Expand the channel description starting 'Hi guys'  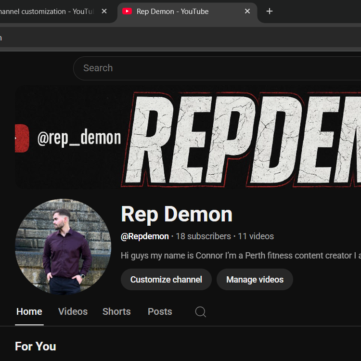pos(241,255)
